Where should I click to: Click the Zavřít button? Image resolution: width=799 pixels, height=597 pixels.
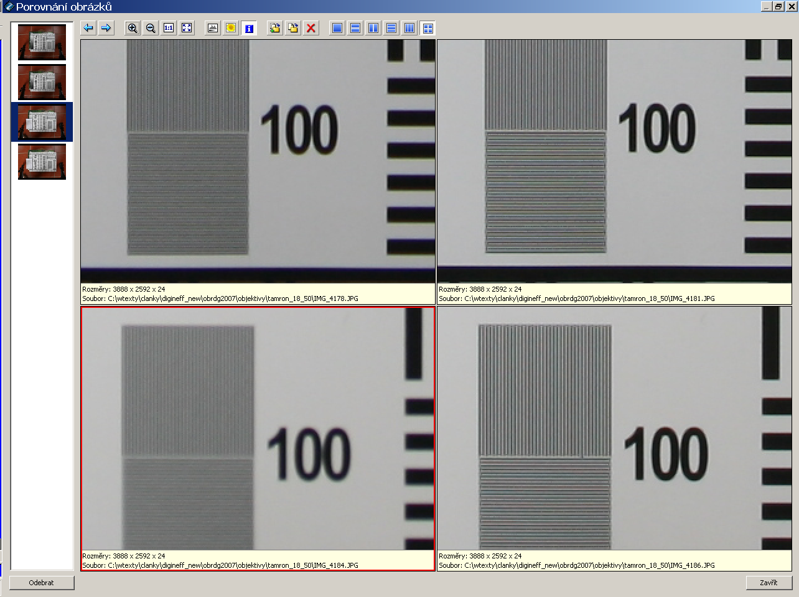[x=769, y=583]
